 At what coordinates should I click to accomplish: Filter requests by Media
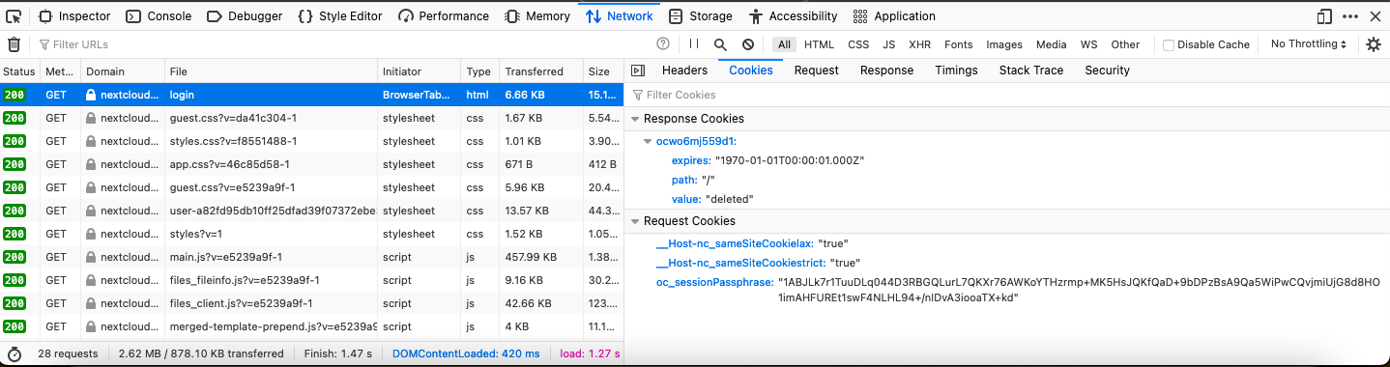1052,44
